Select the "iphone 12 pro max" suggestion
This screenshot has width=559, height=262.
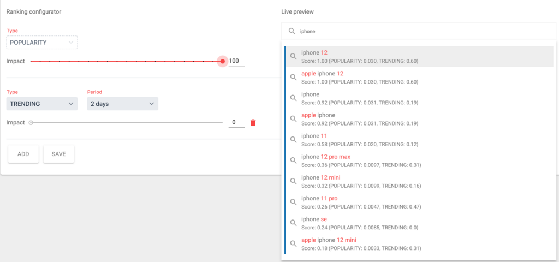(x=420, y=160)
